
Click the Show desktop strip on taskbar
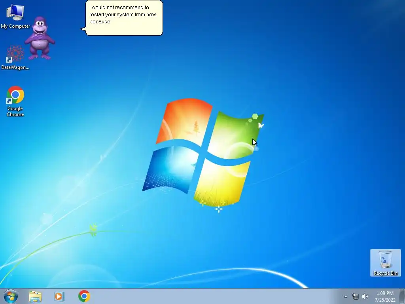(402, 296)
